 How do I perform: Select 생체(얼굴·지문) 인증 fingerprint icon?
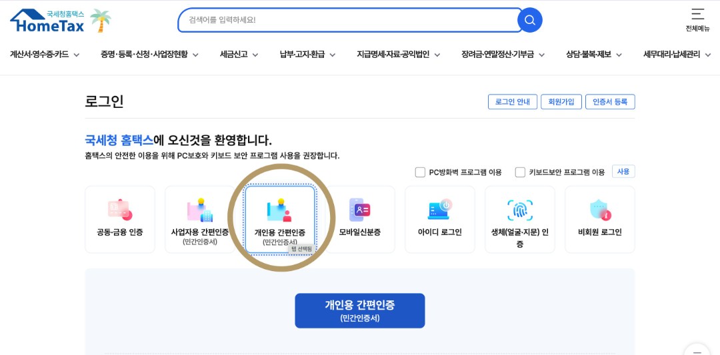[x=520, y=210]
